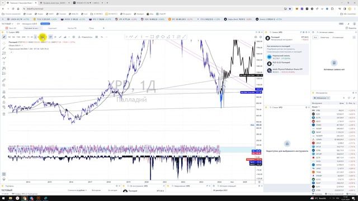This screenshot has height=201, width=358.
Task: Select the 15М timeframe button
Action: 18,37
